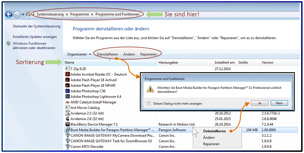
Task: Select the Adobe Acrobat Reader DC icon
Action: [x=68, y=74]
